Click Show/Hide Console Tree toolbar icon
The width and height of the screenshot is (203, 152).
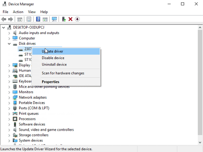point(20,19)
